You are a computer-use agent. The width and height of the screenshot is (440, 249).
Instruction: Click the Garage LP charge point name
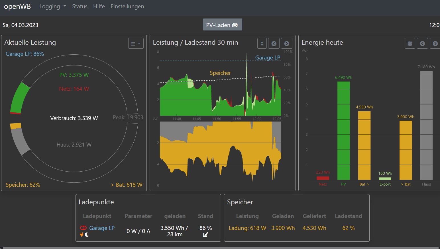[102, 228]
